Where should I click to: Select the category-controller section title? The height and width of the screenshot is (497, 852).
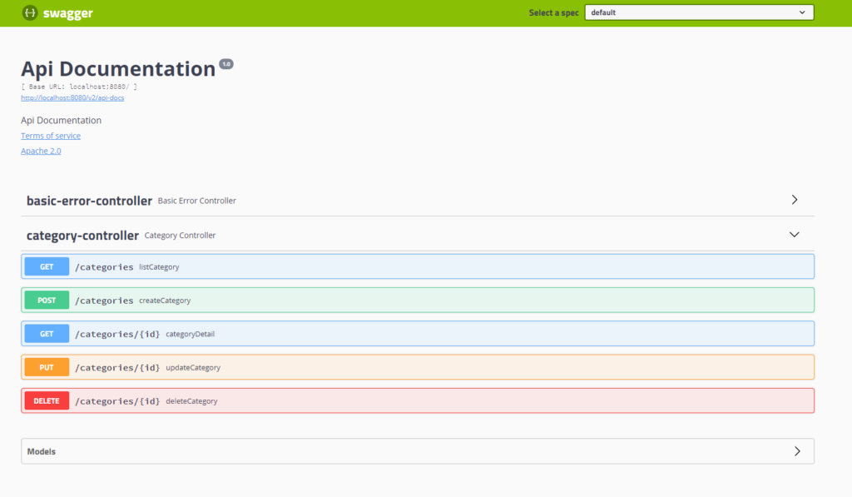point(82,236)
